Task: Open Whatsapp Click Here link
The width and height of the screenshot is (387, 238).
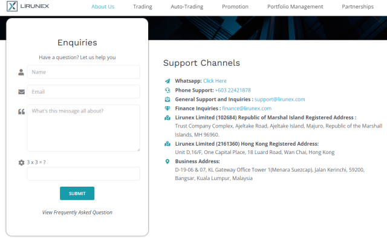Action: pyautogui.click(x=215, y=81)
